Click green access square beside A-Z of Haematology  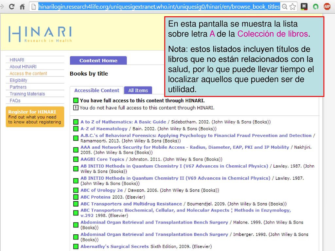coord(76,128)
